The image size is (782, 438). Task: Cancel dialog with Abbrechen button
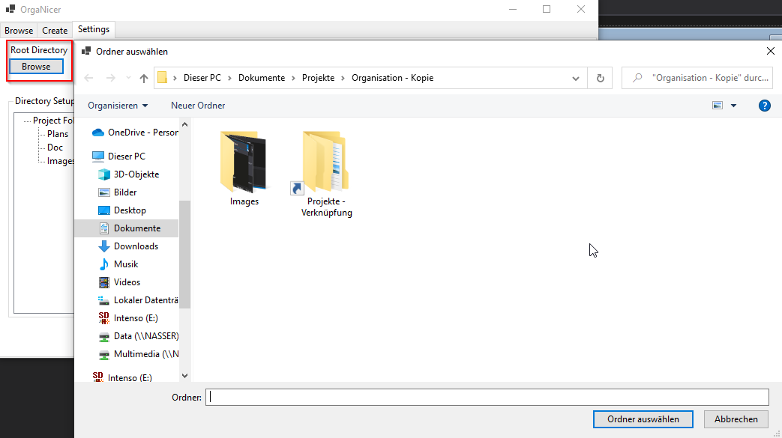736,419
